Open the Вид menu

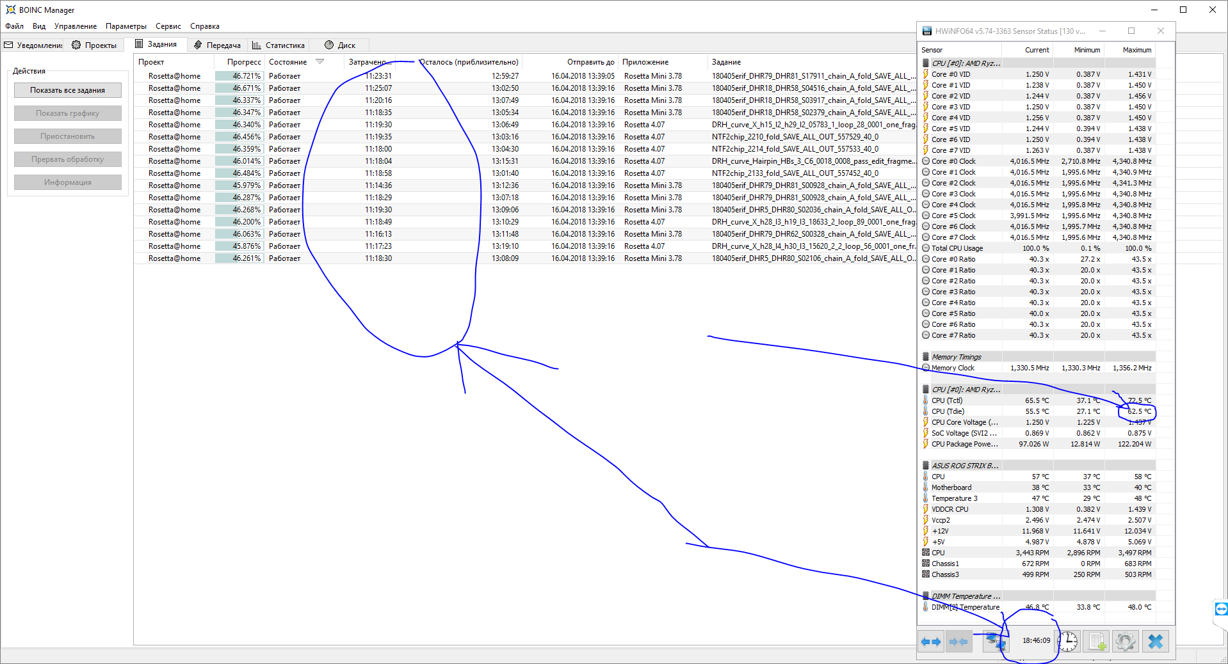click(x=39, y=26)
